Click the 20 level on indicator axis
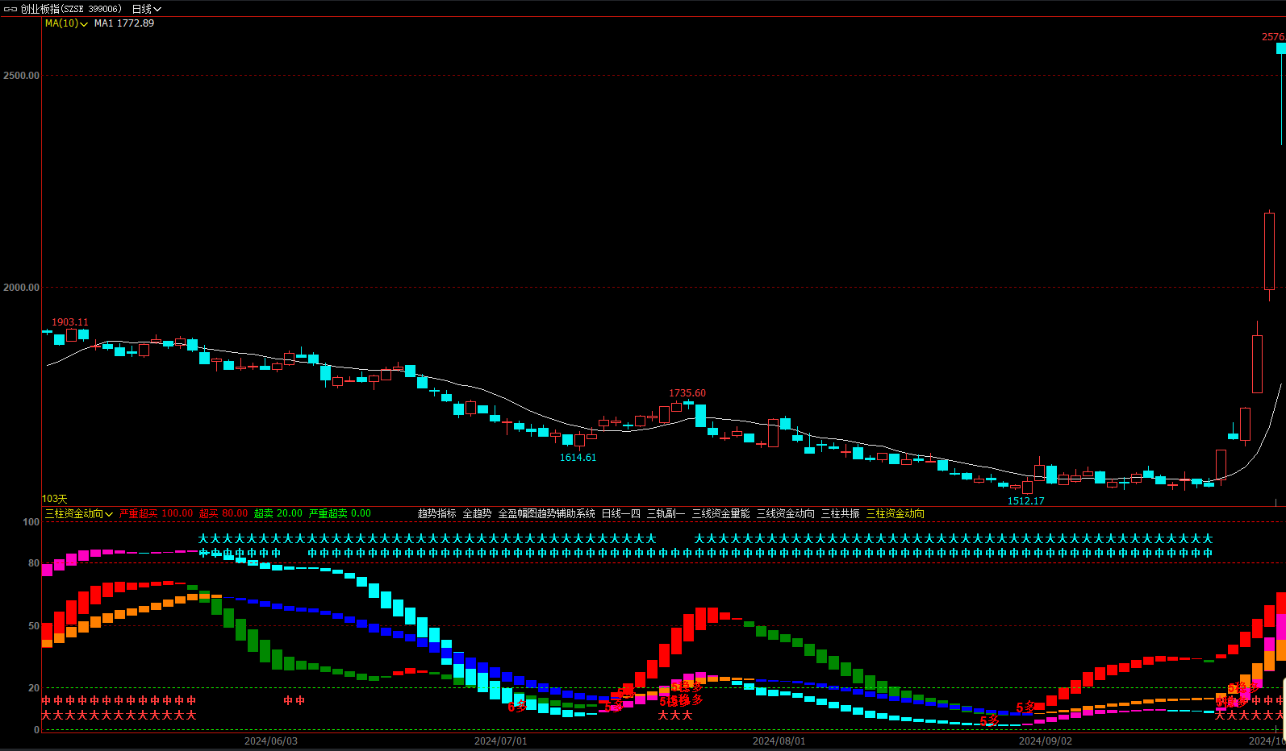The width and height of the screenshot is (1286, 751). click(x=34, y=688)
